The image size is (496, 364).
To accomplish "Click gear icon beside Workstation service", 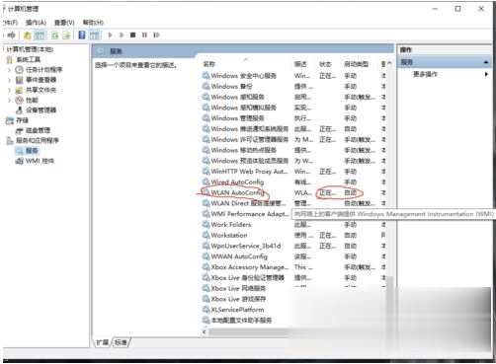I will point(206,235).
